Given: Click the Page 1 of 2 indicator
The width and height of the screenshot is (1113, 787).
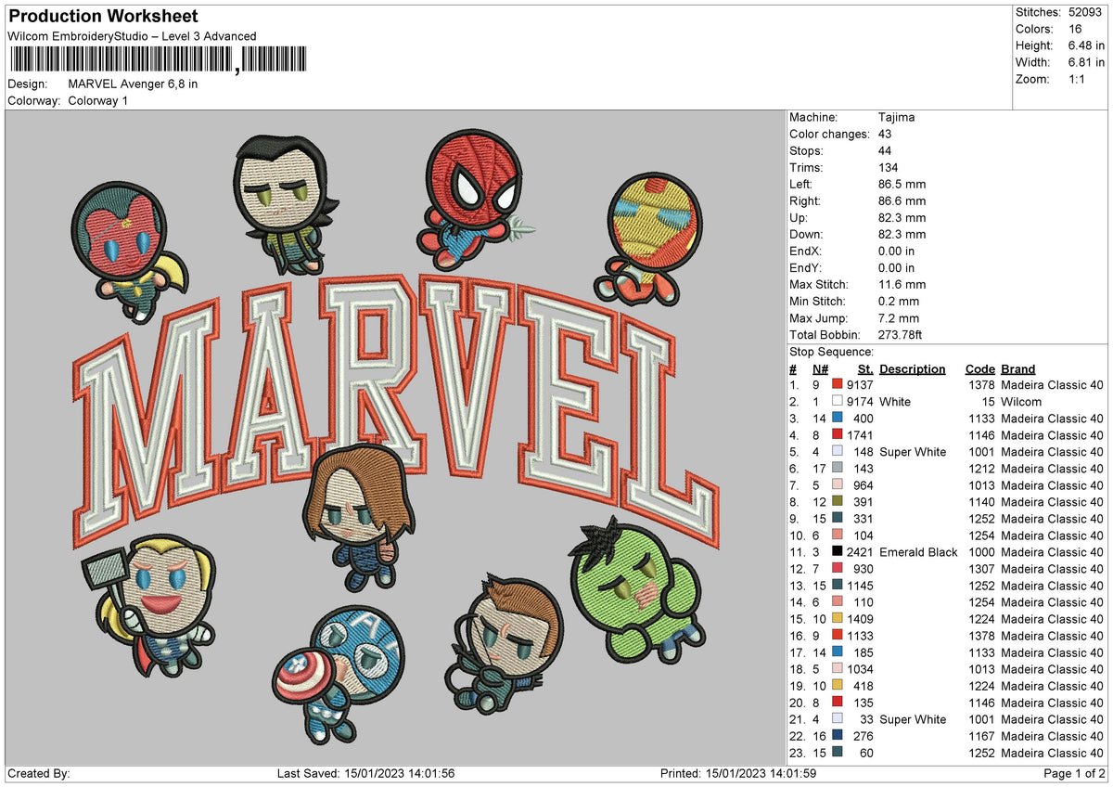Looking at the screenshot, I should point(1075,774).
